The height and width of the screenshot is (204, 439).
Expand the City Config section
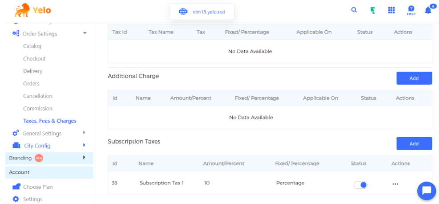point(84,145)
